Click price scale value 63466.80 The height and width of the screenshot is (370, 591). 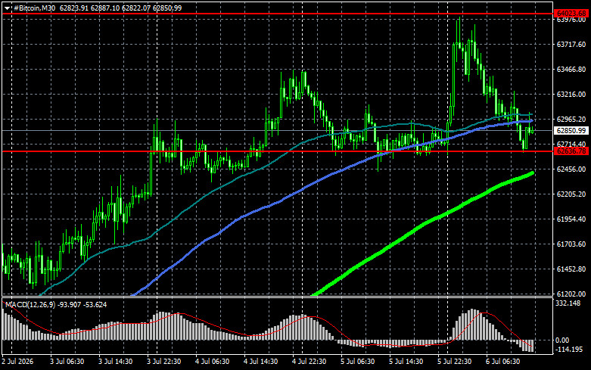pyautogui.click(x=571, y=70)
